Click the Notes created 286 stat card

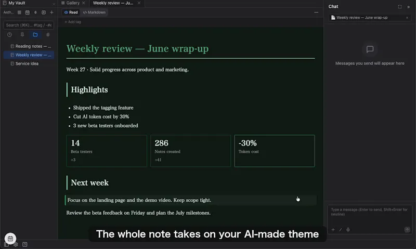tap(190, 151)
